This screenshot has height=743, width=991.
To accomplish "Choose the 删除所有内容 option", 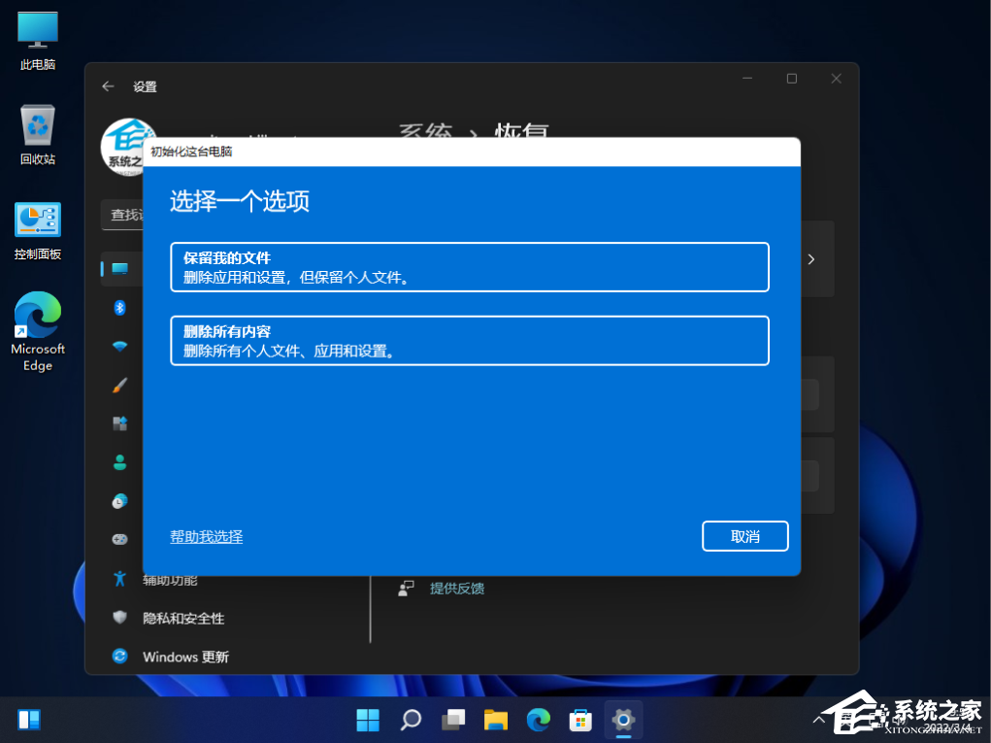I will [469, 340].
